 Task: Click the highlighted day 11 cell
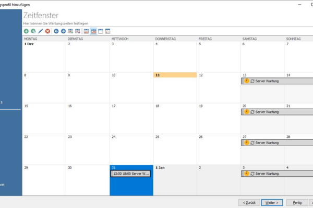[175, 86]
